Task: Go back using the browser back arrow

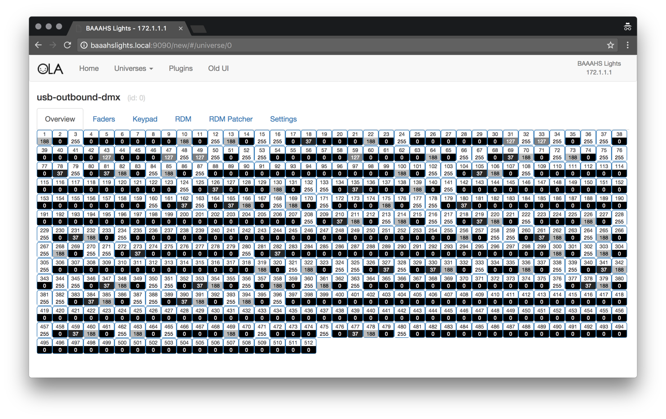Action: click(x=38, y=45)
